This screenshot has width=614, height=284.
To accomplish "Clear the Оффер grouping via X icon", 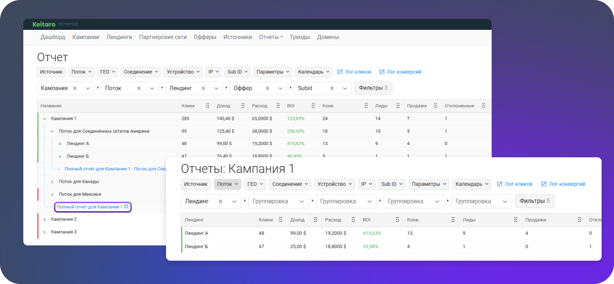I will [x=268, y=88].
